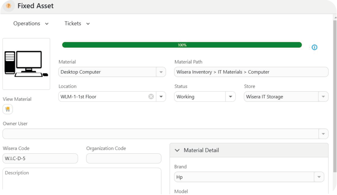Image resolution: width=337 pixels, height=195 pixels.
Task: Open the Operations menu
Action: [x=31, y=24]
